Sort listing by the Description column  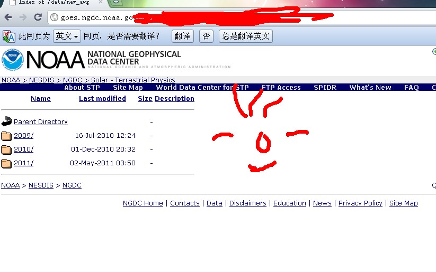pos(174,98)
